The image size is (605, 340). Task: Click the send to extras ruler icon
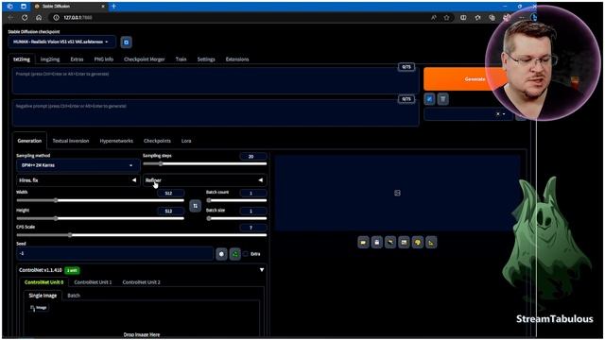click(x=431, y=243)
